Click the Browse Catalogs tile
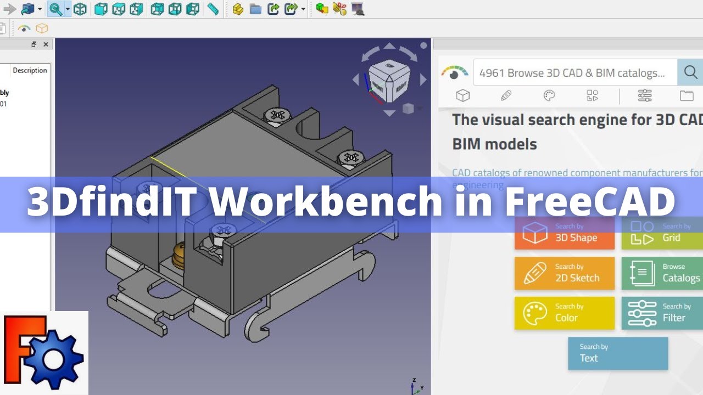 pos(662,273)
